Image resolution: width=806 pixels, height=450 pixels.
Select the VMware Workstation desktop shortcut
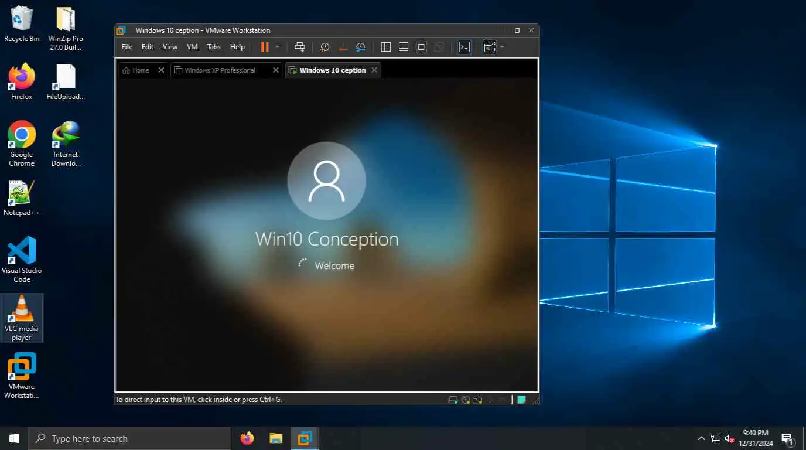pyautogui.click(x=22, y=376)
